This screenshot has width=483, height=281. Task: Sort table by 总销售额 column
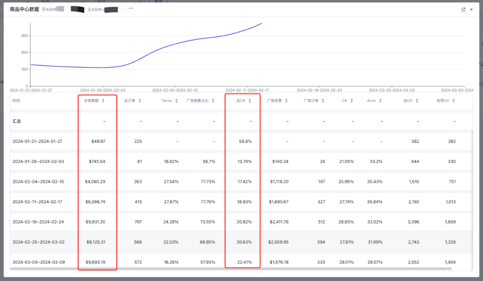(x=103, y=101)
